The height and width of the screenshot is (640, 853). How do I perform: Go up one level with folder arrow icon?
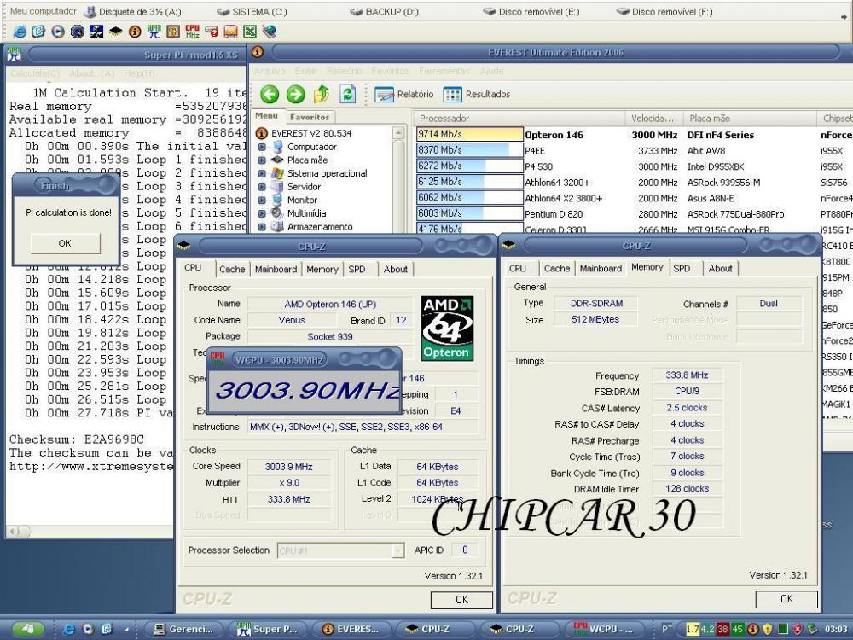tap(322, 95)
